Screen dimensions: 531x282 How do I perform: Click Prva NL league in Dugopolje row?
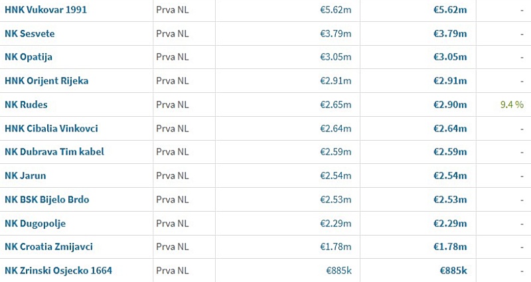pyautogui.click(x=173, y=224)
